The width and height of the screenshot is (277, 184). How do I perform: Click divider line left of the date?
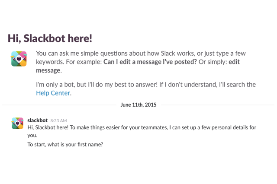point(59,105)
